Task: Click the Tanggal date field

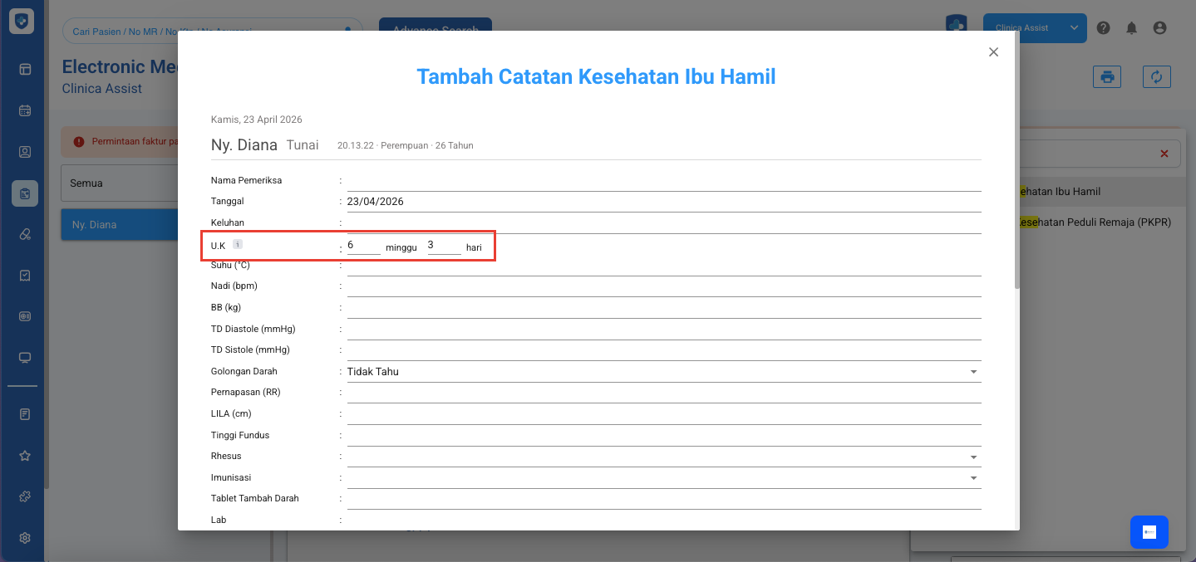Action: (663, 202)
